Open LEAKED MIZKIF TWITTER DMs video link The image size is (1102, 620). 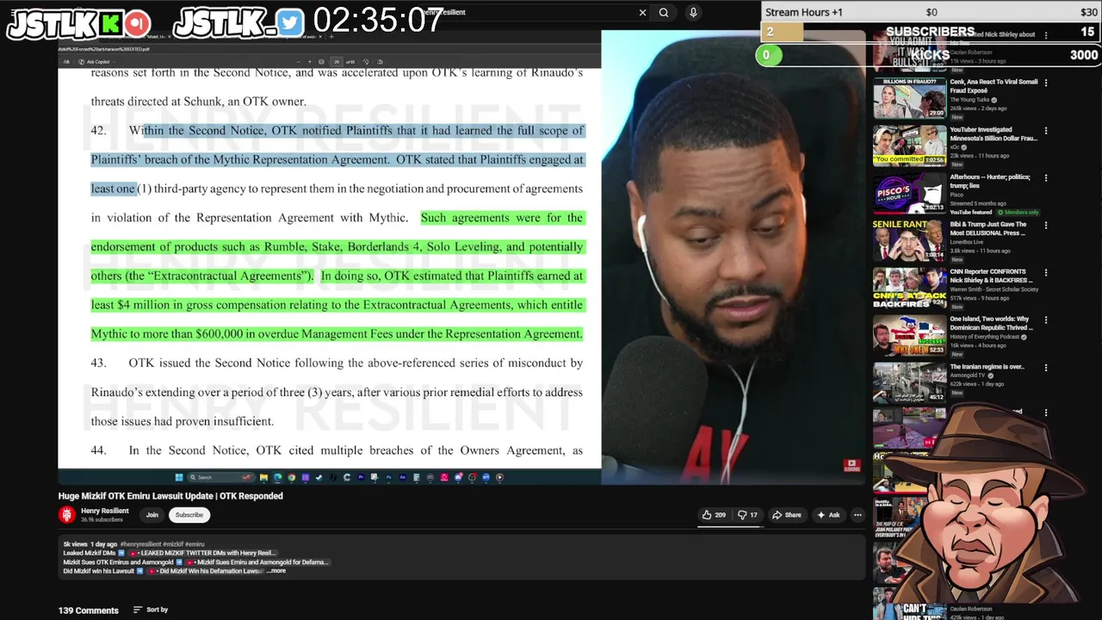201,553
